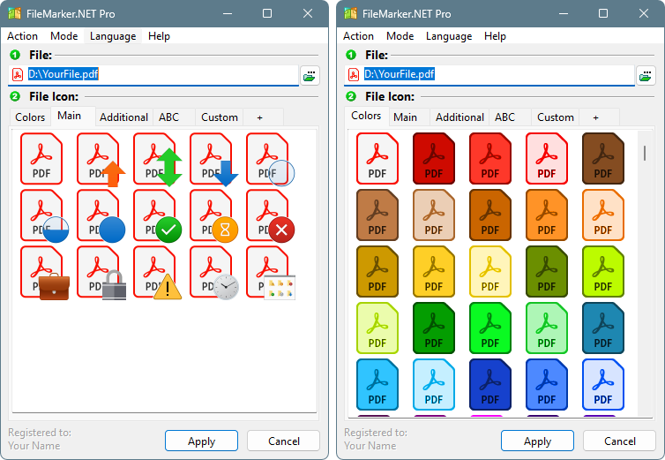Viewport: 665px width, 460px height.
Task: Click Apply button in the left window
Action: pos(201,441)
